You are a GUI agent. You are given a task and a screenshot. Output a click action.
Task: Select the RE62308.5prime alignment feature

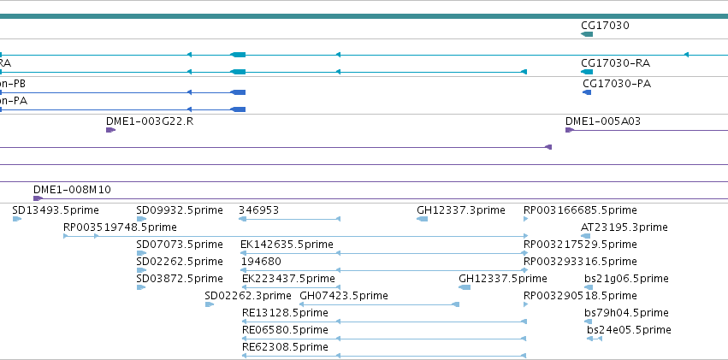coord(384,356)
